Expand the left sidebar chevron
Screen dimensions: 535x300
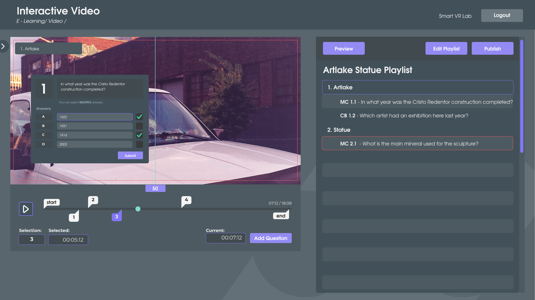(3, 46)
